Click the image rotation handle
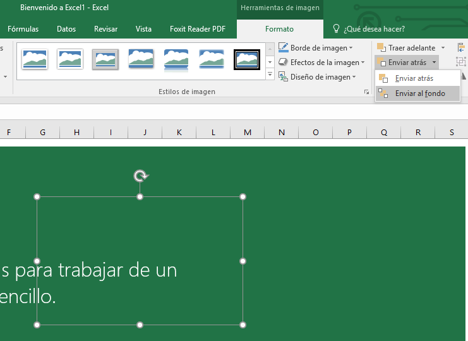468x341 pixels. (x=141, y=176)
